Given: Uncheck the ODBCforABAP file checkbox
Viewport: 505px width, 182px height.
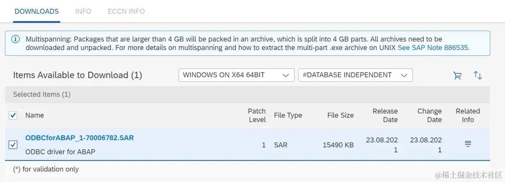Looking at the screenshot, I should tap(13, 145).
